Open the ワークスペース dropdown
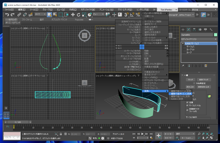Screen dimensions: 220x143 204,10
